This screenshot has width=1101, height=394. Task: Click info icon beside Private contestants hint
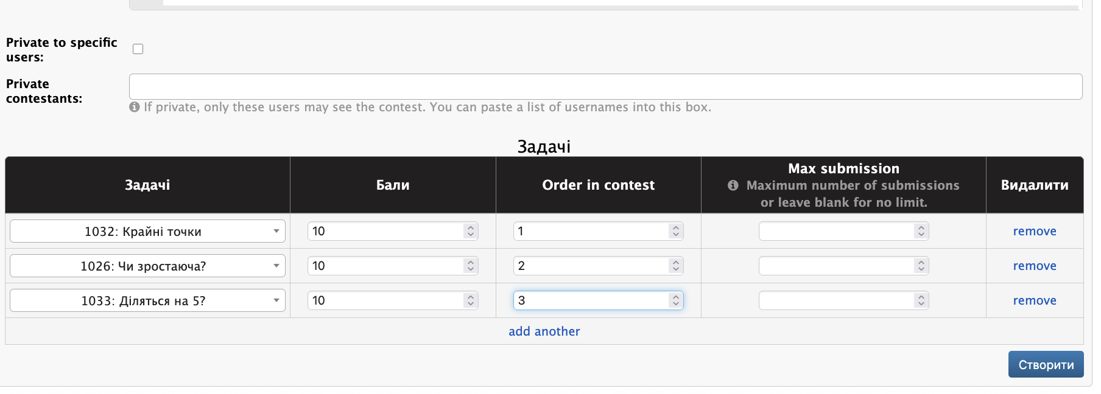tap(135, 107)
